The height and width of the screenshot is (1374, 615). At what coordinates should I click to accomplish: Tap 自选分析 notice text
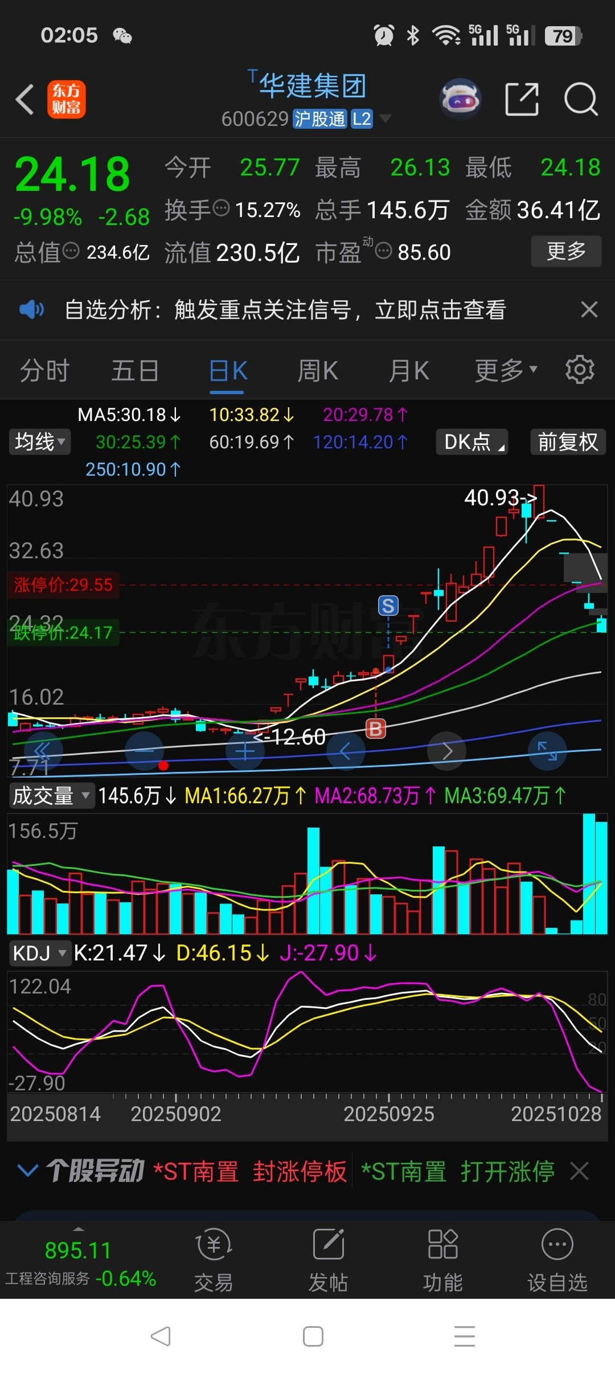285,310
